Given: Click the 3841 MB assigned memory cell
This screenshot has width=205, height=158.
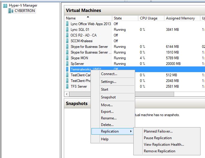Looking at the screenshot, I should point(172,30).
